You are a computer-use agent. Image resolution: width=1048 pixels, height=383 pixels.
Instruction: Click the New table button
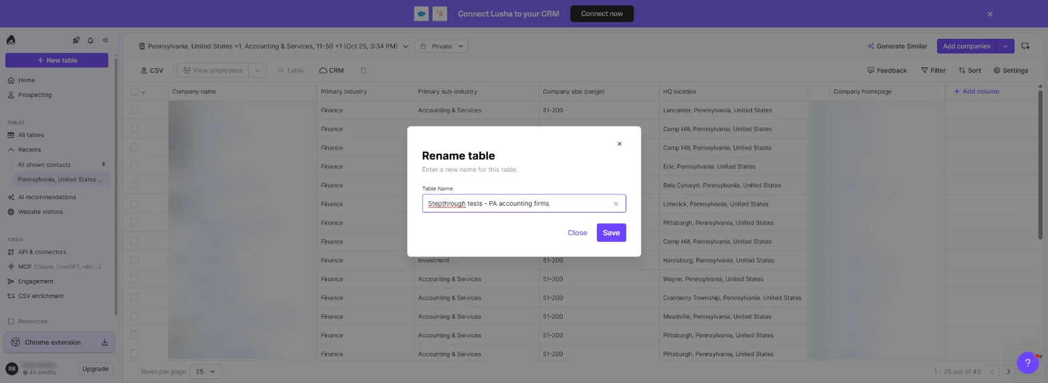[57, 60]
